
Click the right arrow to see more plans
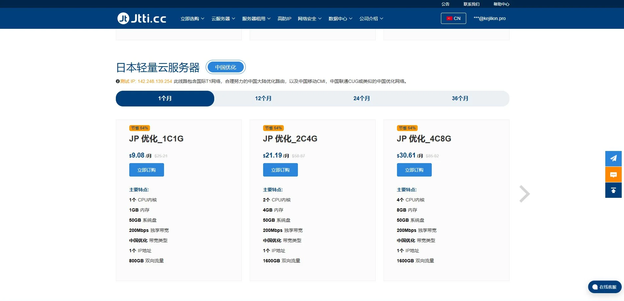(x=524, y=194)
